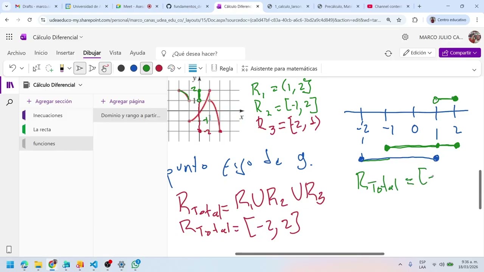Switch to the Vista tab
484x272 pixels.
115,53
